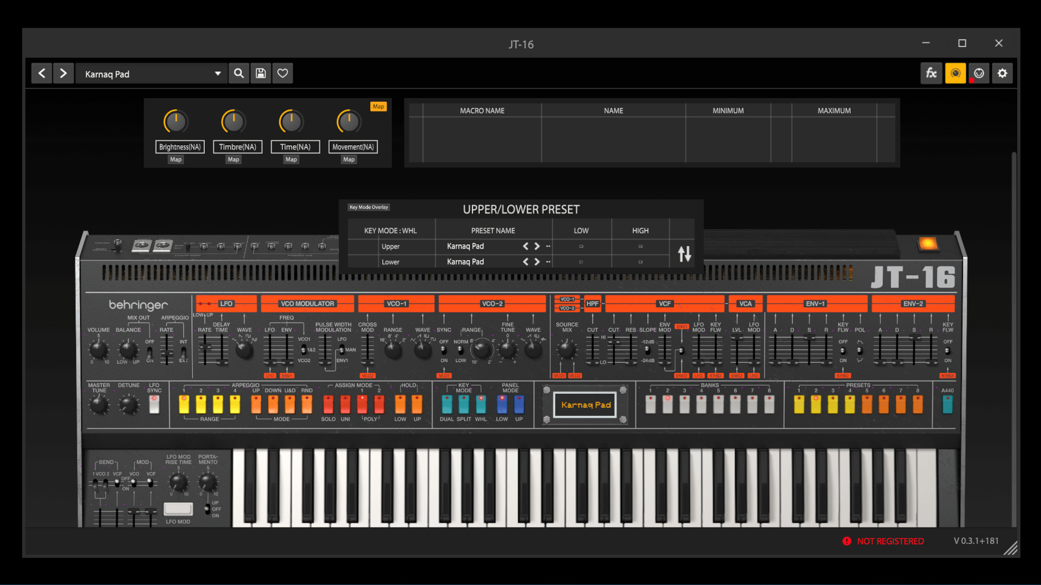Click the Key Mode Overlay label button
1041x585 pixels.
click(369, 207)
